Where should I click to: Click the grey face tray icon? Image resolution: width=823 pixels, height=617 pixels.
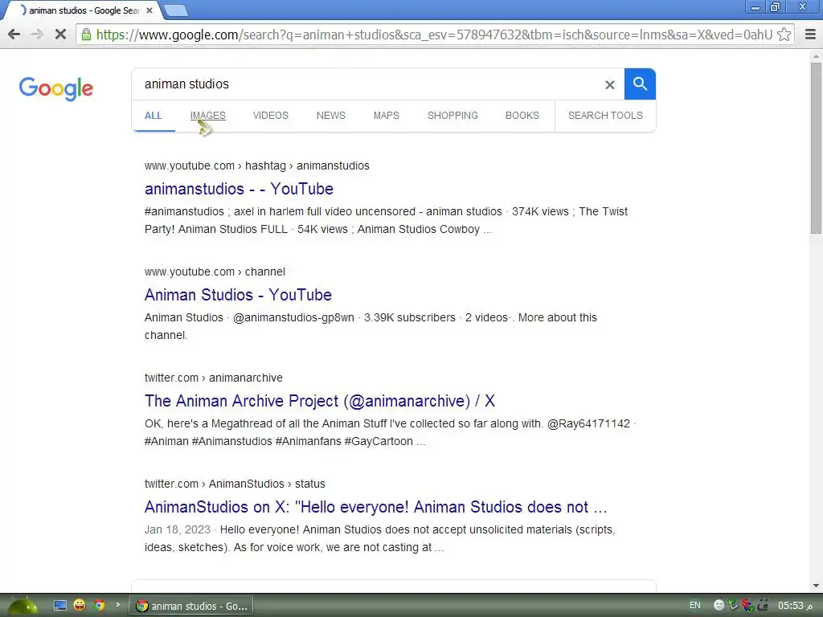pos(719,606)
